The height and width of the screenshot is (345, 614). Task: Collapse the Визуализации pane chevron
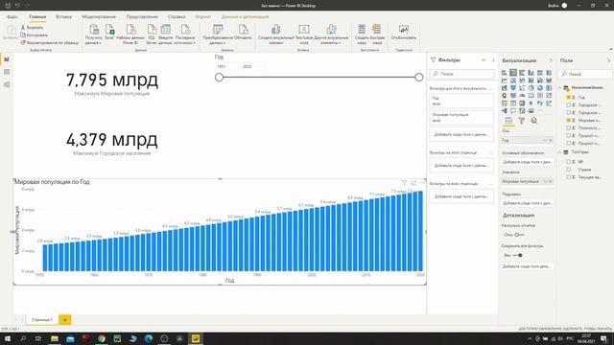551,60
